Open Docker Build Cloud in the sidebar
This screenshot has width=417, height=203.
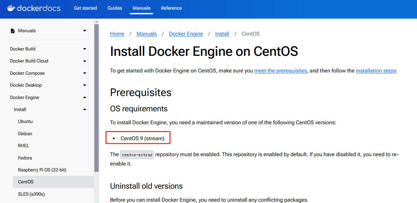(29, 61)
